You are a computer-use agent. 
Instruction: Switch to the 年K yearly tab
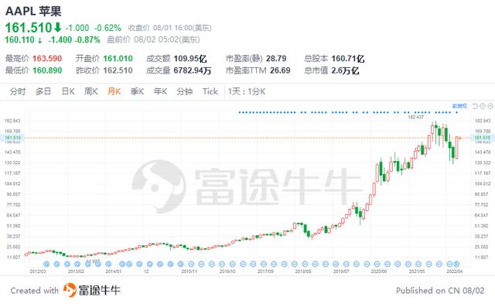coord(160,91)
